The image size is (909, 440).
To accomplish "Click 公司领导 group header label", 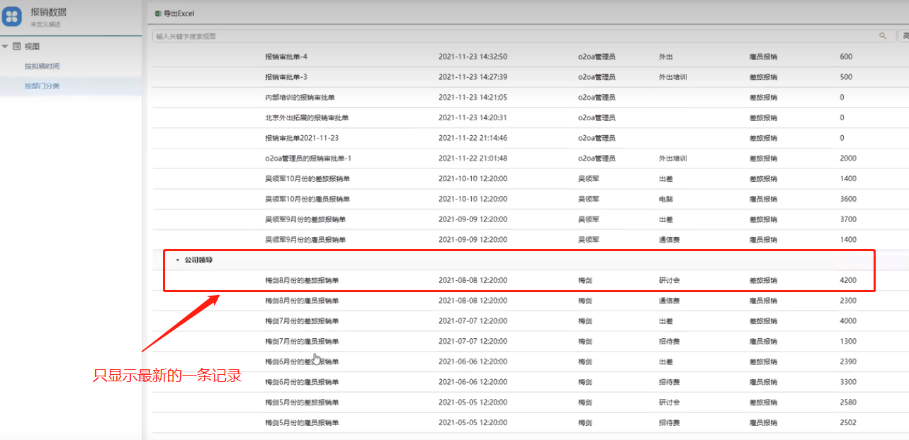I will click(x=198, y=260).
